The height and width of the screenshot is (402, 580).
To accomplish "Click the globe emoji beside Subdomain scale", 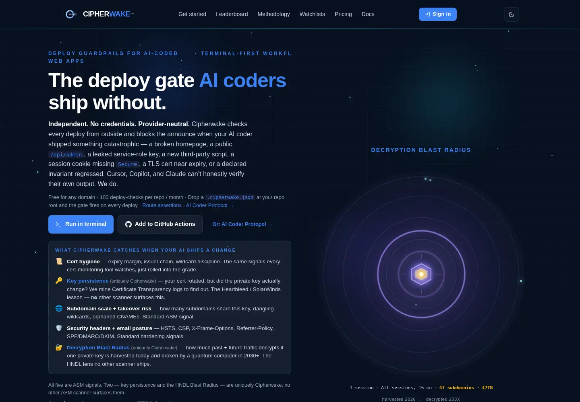I will [59, 308].
